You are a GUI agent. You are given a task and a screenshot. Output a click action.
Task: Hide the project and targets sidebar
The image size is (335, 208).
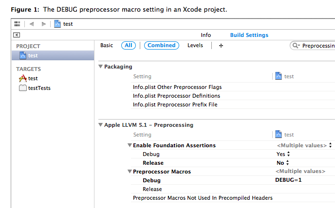(17, 35)
